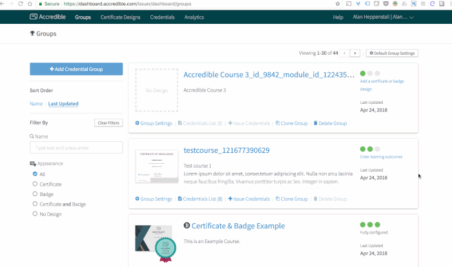
Task: Click the browser back arrow
Action: pyautogui.click(x=2, y=4)
